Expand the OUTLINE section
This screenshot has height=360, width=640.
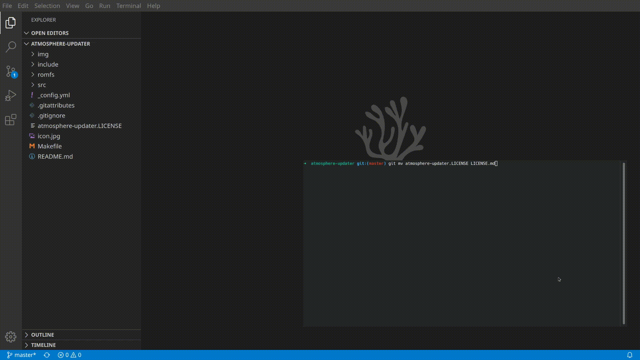tap(82, 335)
